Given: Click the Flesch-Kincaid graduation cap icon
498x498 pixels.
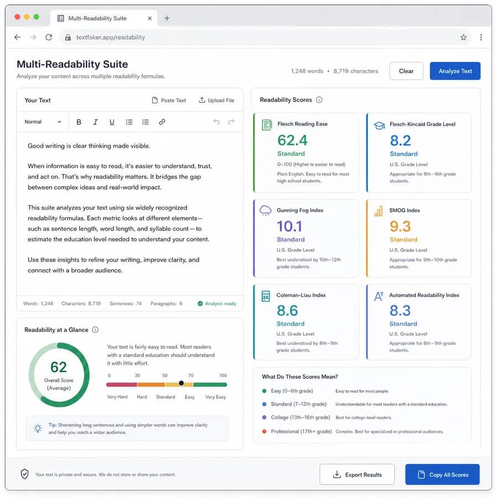Looking at the screenshot, I should click(379, 126).
